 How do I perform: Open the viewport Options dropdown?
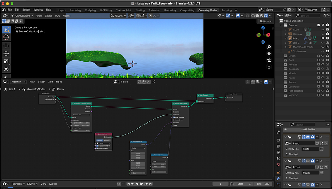(x=266, y=21)
